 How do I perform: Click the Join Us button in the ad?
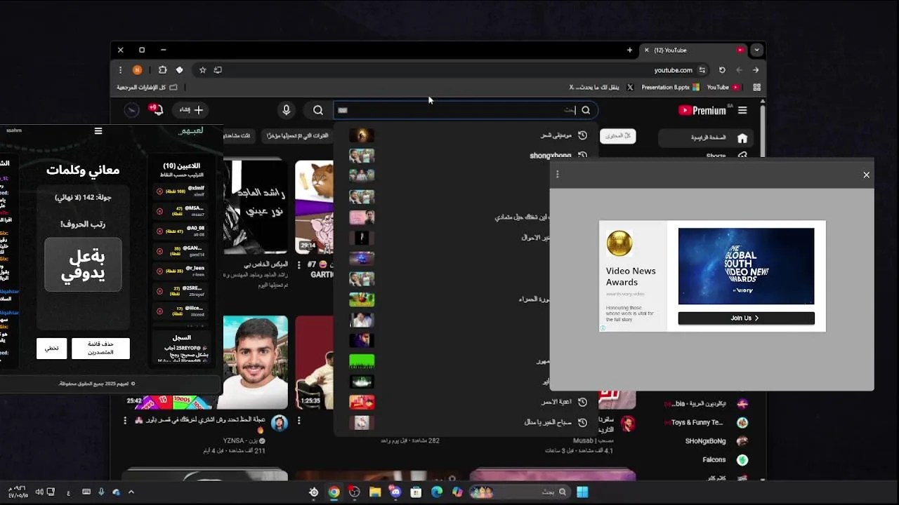pos(746,318)
